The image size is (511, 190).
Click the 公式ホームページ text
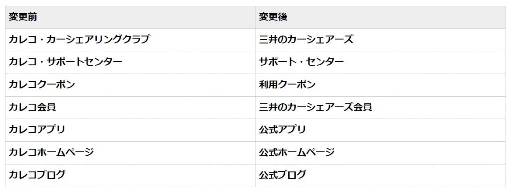coord(297,152)
